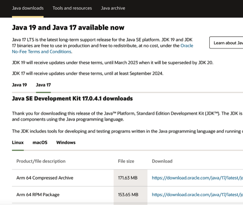This screenshot has height=205, width=243.
Task: Download the Arm 64 RPM Package link
Action: pyautogui.click(x=197, y=195)
